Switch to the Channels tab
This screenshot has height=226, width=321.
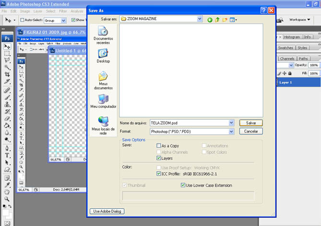[x=287, y=58]
